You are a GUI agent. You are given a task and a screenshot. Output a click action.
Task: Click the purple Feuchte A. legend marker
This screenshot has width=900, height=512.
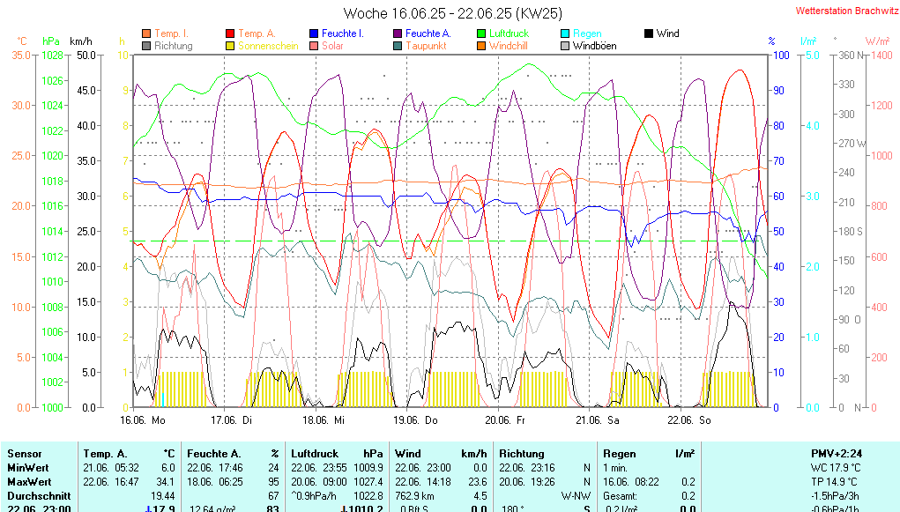pyautogui.click(x=398, y=33)
